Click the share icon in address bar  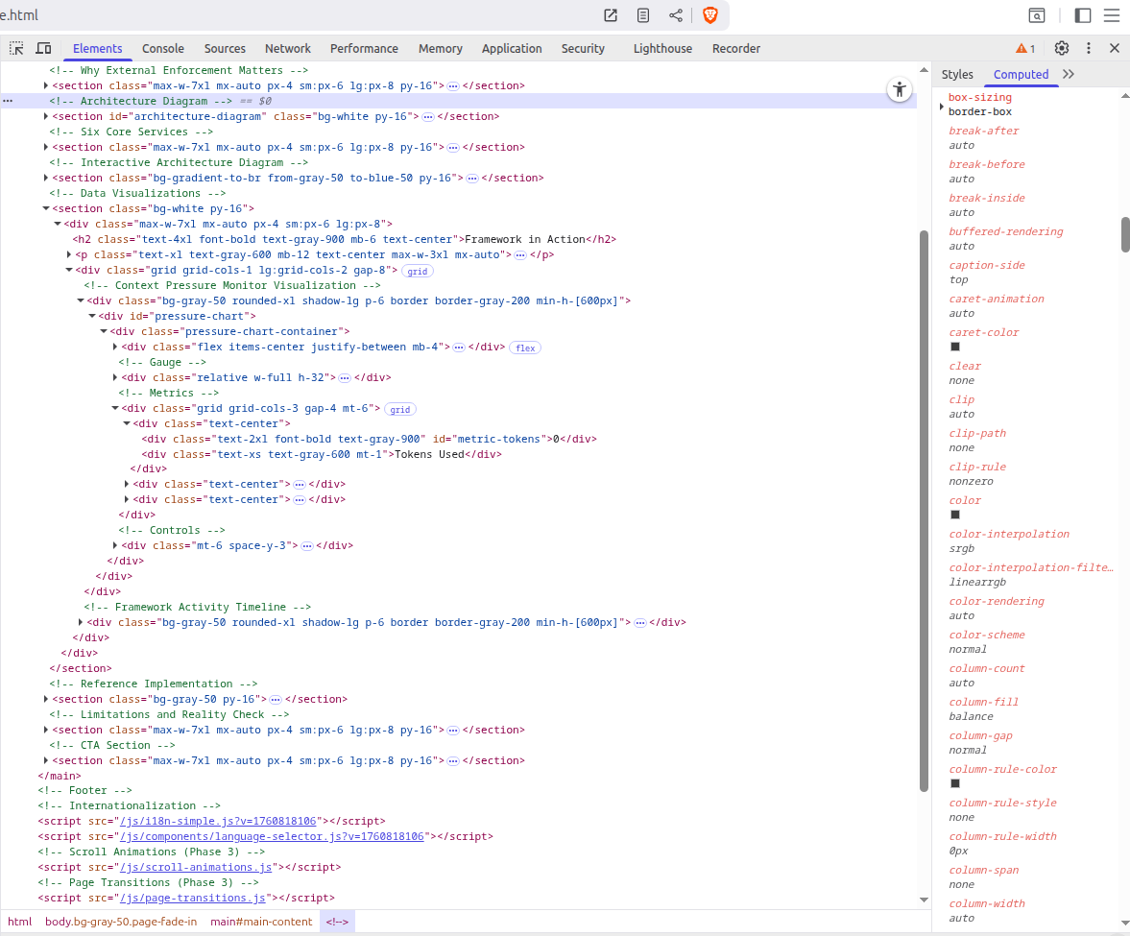coord(676,15)
